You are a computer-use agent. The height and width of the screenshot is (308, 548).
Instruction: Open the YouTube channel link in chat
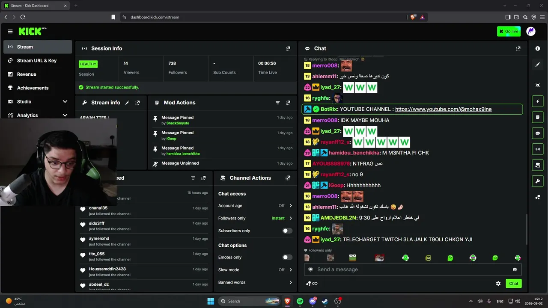[x=443, y=109]
